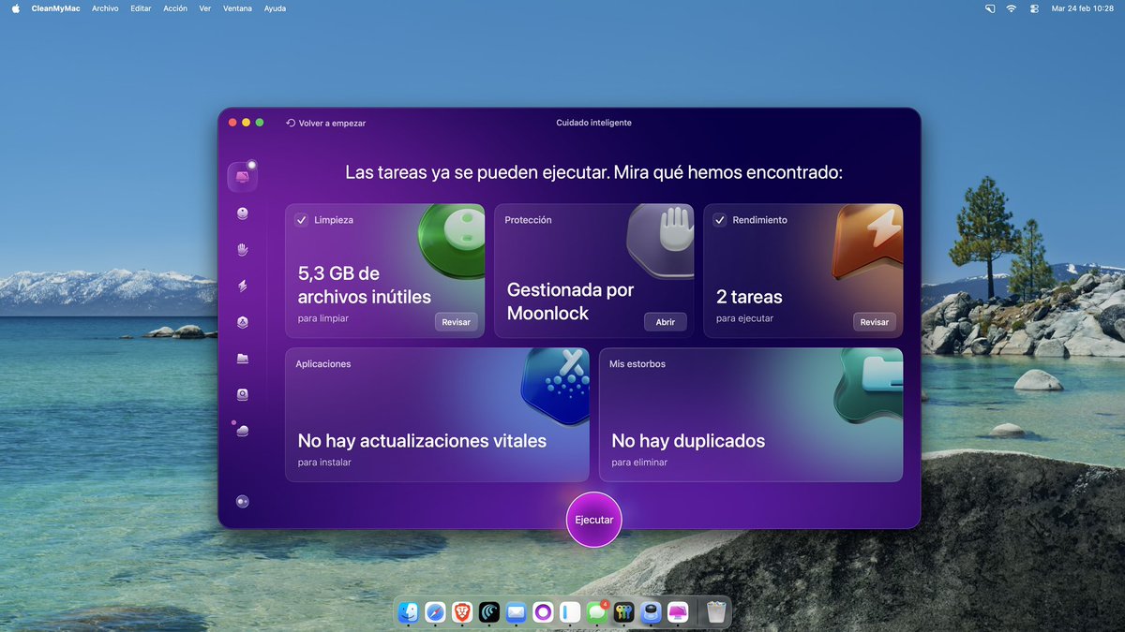Open Messages from the Dock
The width and height of the screenshot is (1125, 632).
point(596,612)
